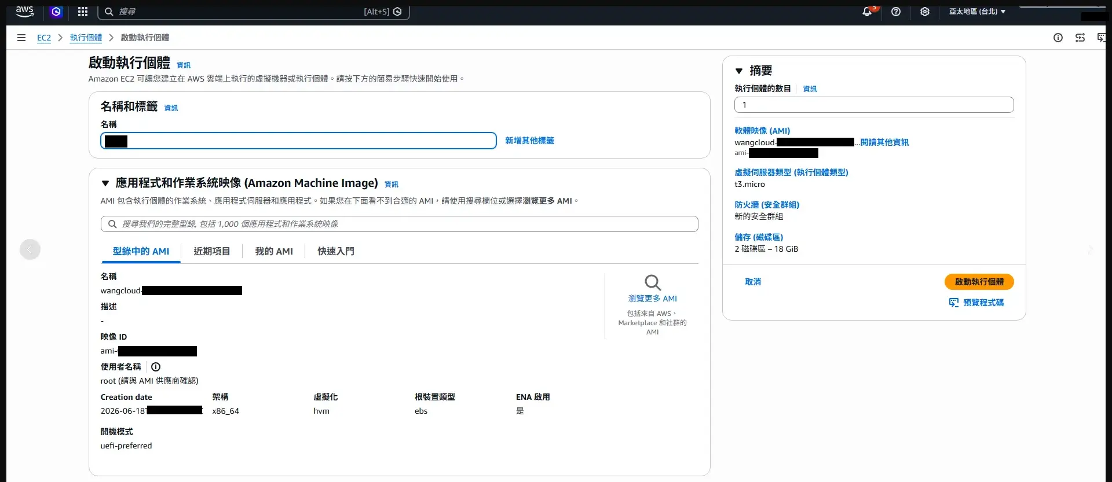Open the settings gear icon
The height and width of the screenshot is (482, 1112).
point(925,12)
